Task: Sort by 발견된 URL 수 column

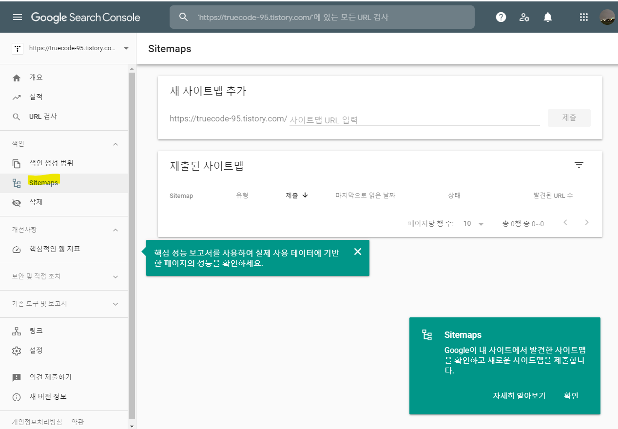Action: 553,195
